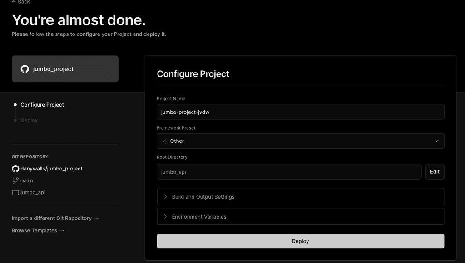Click the Deploy step bullet in sidebar
The image size is (465, 263).
click(x=15, y=120)
